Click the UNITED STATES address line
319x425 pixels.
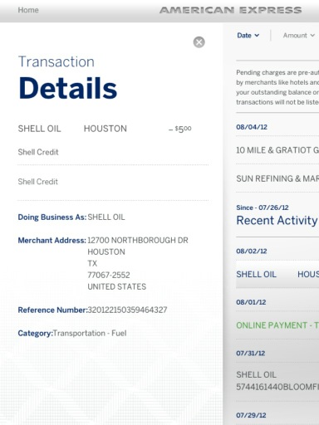(117, 286)
